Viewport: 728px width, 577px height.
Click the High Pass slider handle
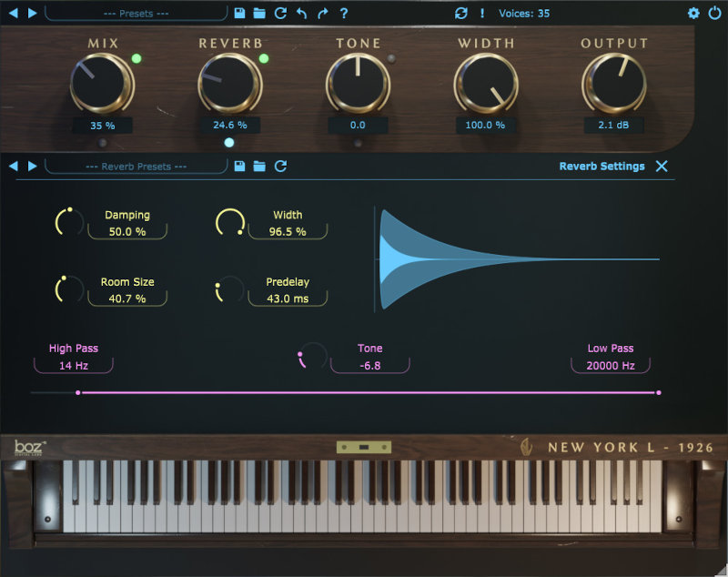(x=78, y=393)
